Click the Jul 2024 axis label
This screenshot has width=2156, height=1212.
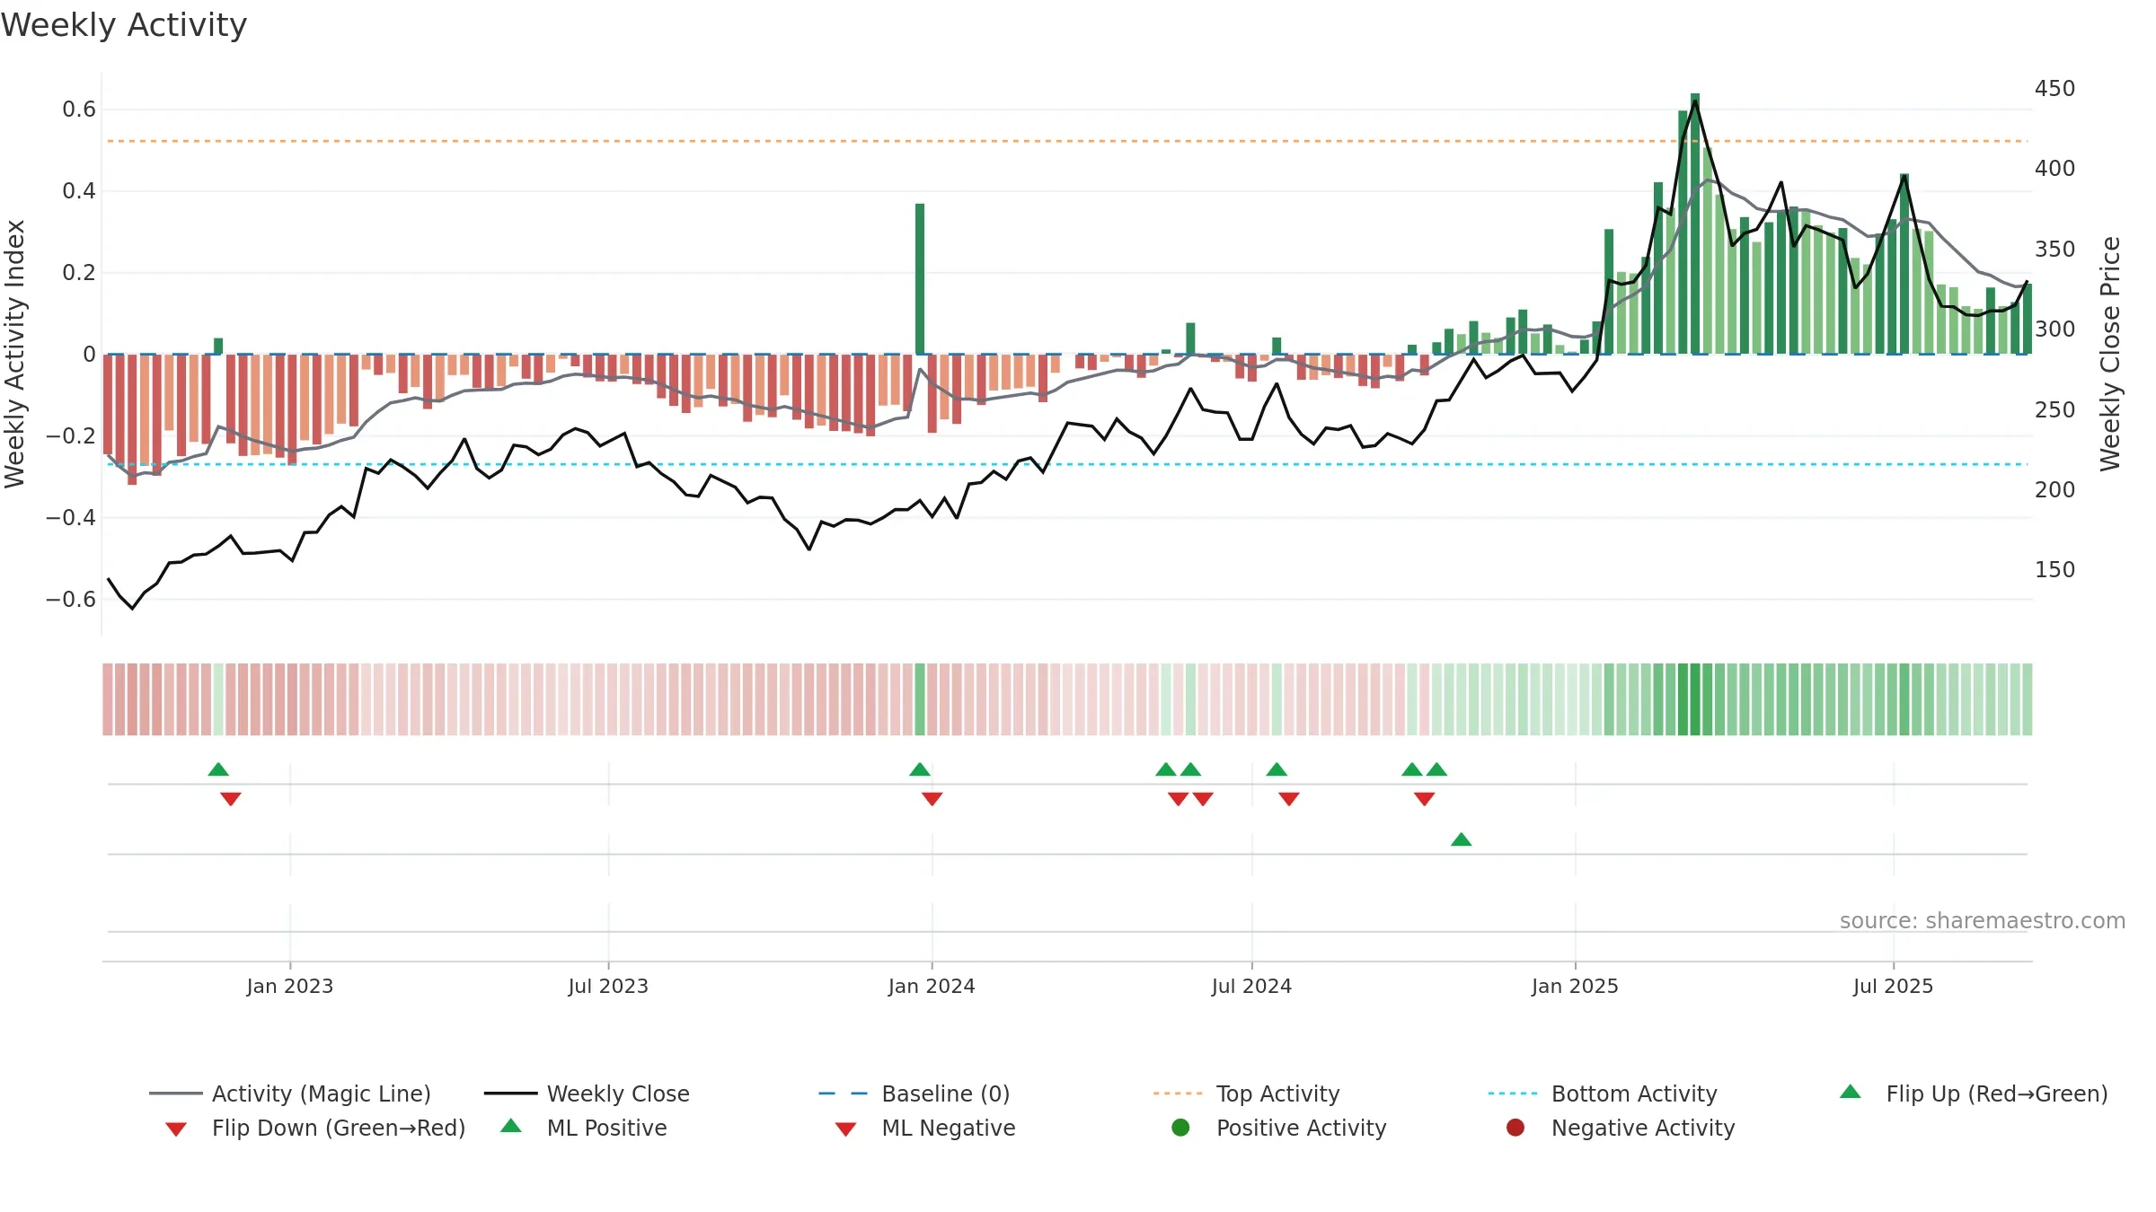[x=1251, y=987]
